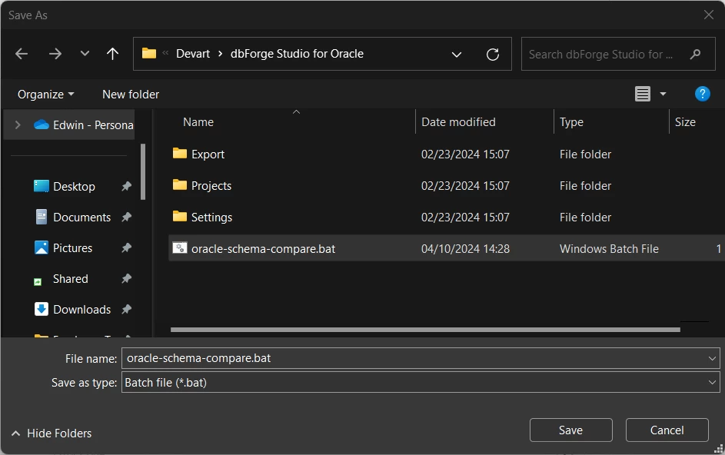Click the Save button
The width and height of the screenshot is (725, 455).
pyautogui.click(x=570, y=430)
